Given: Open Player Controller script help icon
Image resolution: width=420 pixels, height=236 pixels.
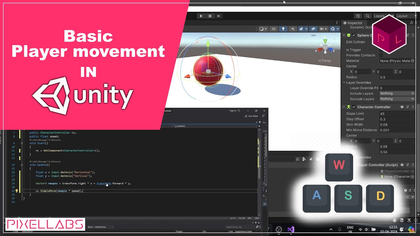Looking at the screenshot, I should (402, 165).
